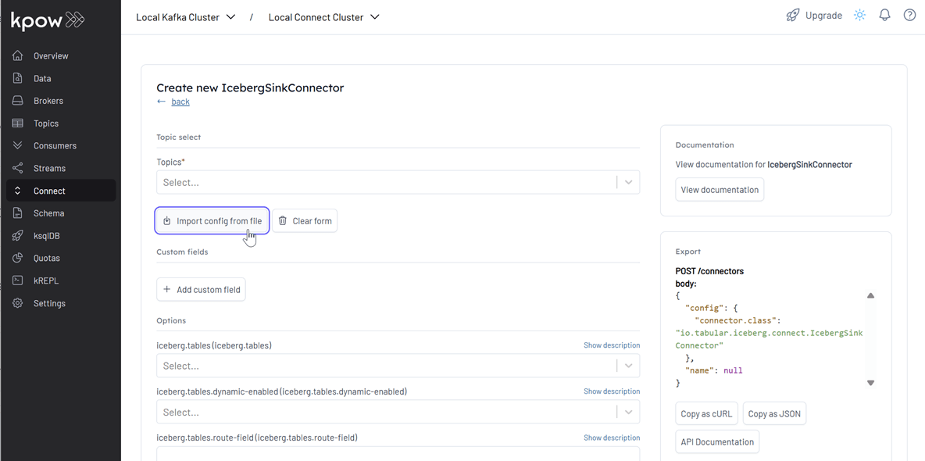Click the Data sidebar icon
Viewport: 925px width, 461px height.
click(x=18, y=78)
